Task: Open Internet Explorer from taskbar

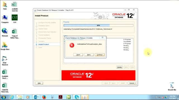Action: 12,97
